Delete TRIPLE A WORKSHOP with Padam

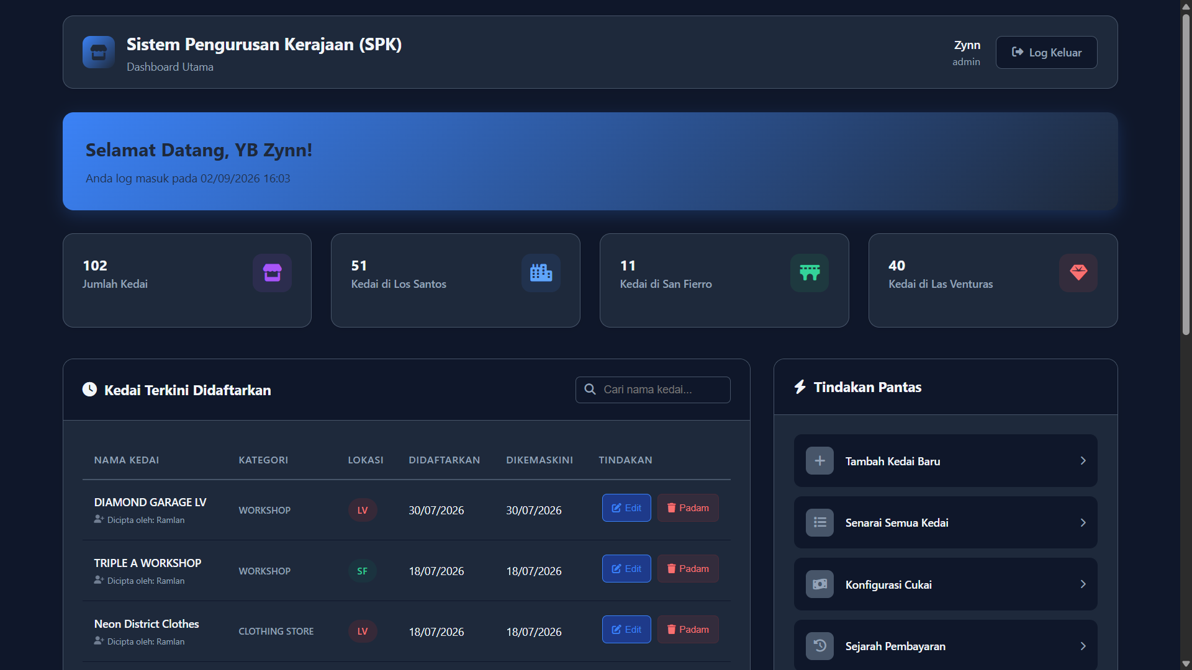688,569
